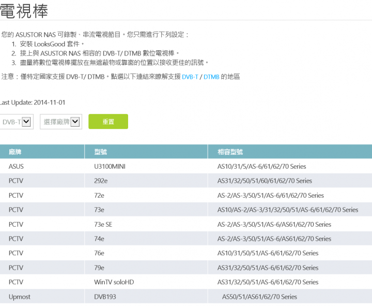Select the U3100MINI model cell
The image size is (372, 306).
coord(146,166)
